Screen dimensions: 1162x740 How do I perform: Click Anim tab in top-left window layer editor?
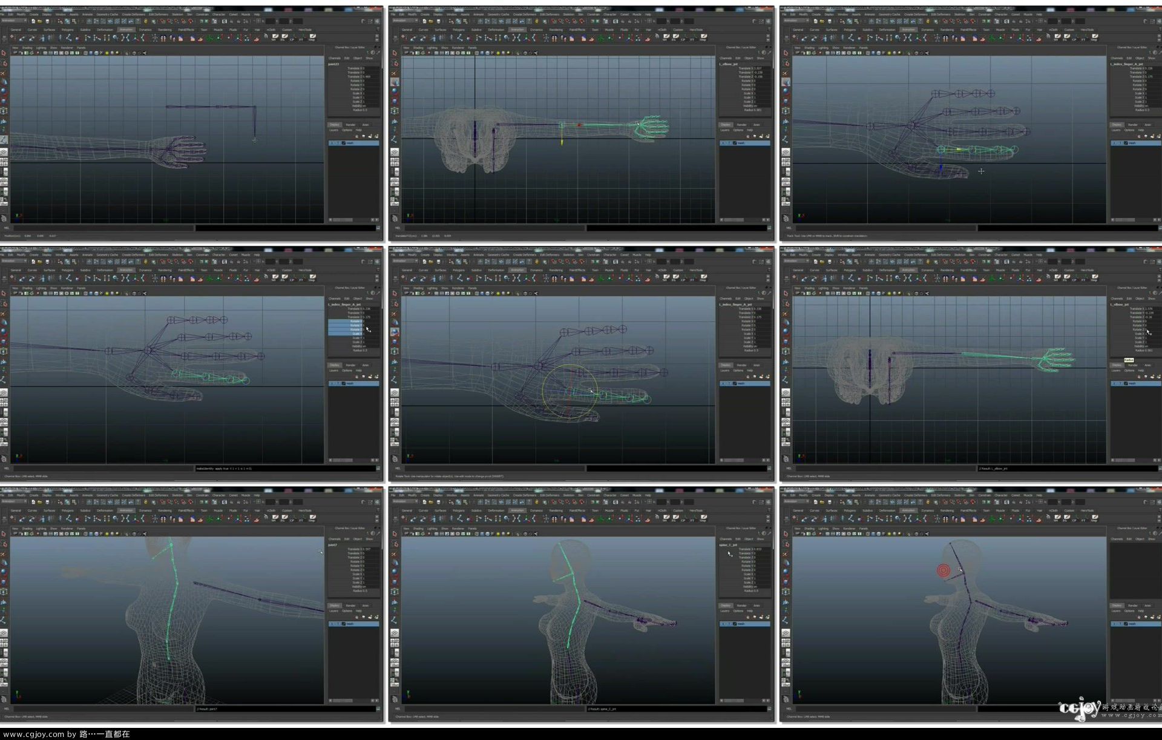click(x=365, y=125)
